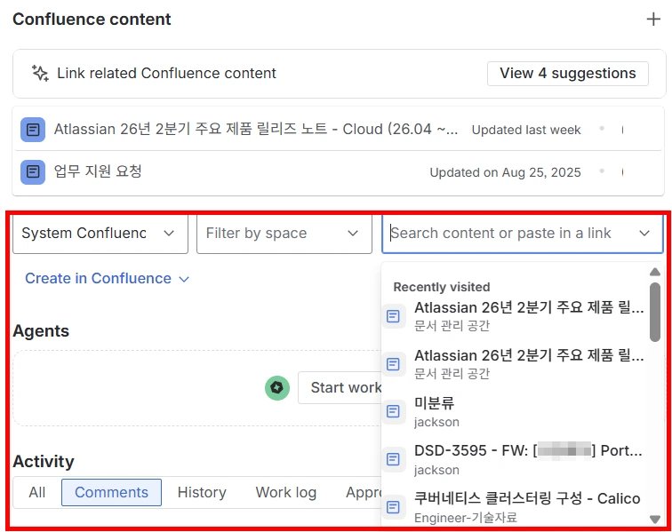Click page icon beside 쿠버네티스 클러스터링 result
Image resolution: width=672 pixels, height=532 pixels.
393,508
